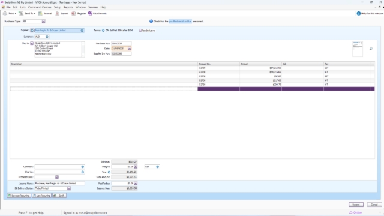Open the Ship to address dropdown
Screen dimensions: 384x216
click(x=32, y=43)
